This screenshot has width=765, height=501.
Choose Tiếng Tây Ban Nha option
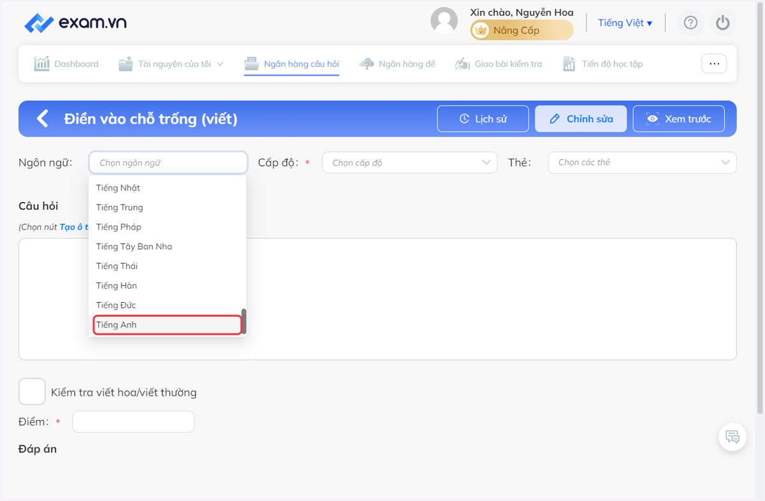(x=167, y=247)
